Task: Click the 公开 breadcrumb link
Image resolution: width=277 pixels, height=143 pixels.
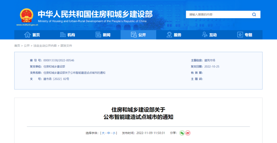Action: point(27,46)
